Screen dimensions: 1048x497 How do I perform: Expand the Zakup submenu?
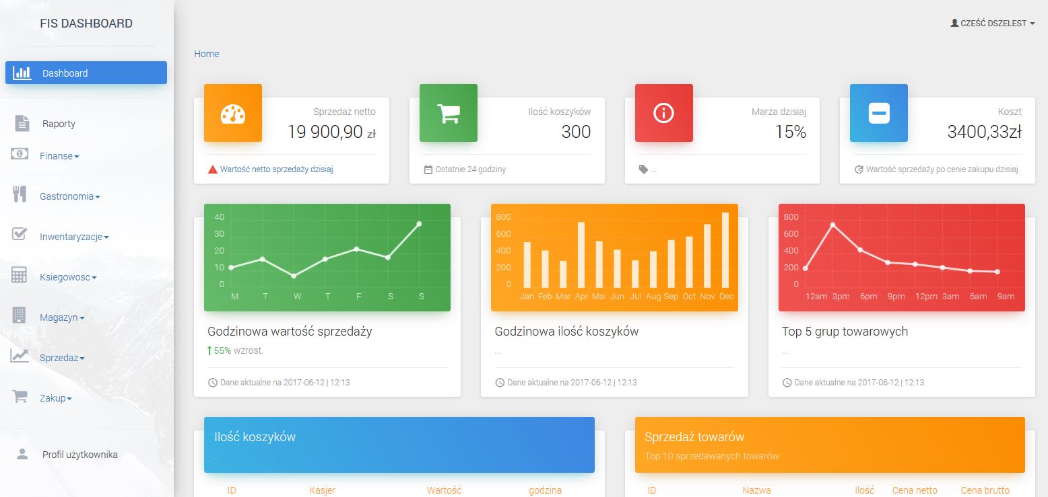pos(56,398)
